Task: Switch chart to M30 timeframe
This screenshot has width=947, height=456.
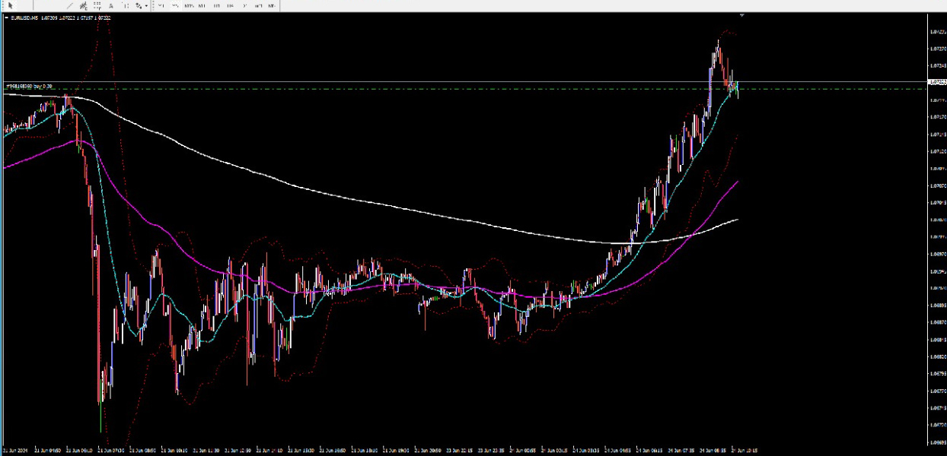Action: click(x=202, y=5)
